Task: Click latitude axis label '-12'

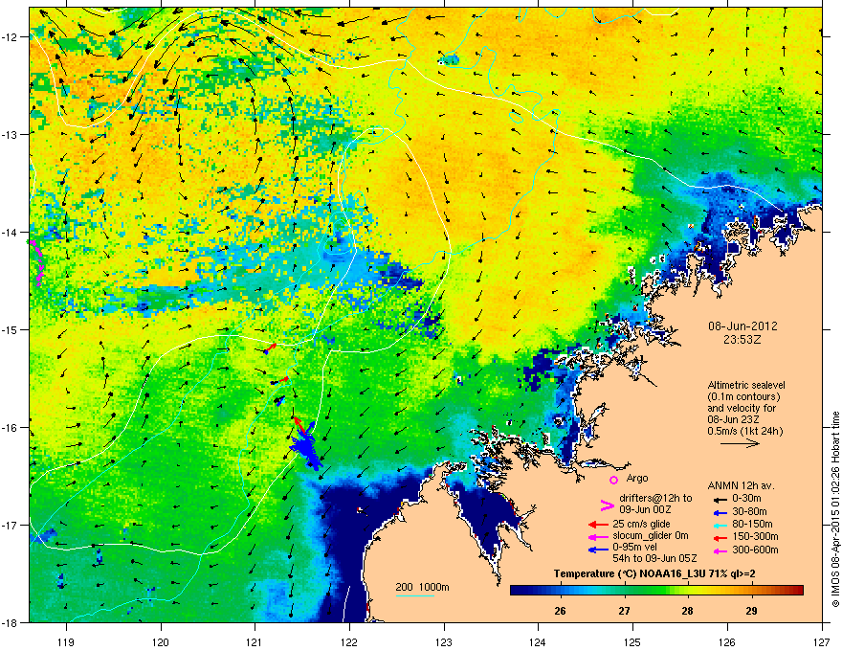Action: click(10, 37)
